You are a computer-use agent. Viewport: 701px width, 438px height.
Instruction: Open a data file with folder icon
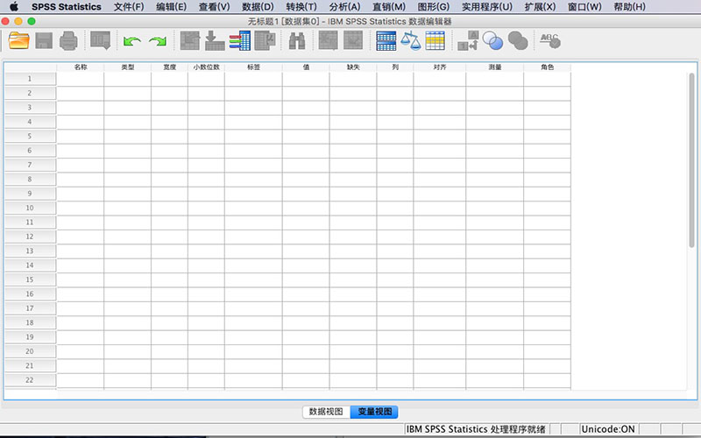pyautogui.click(x=18, y=40)
